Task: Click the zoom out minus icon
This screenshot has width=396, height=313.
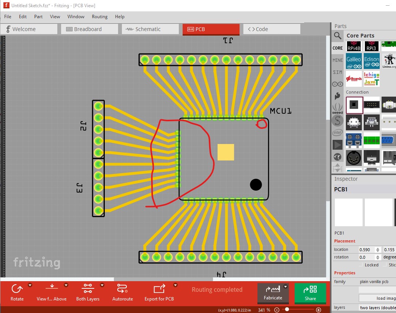Action: pyautogui.click(x=277, y=310)
